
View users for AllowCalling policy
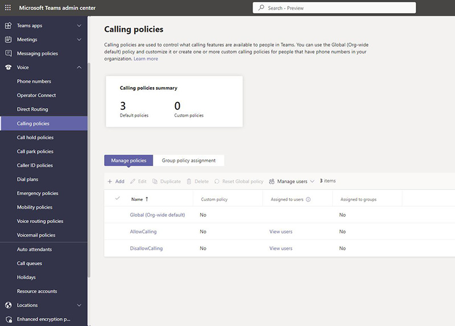pyautogui.click(x=280, y=232)
